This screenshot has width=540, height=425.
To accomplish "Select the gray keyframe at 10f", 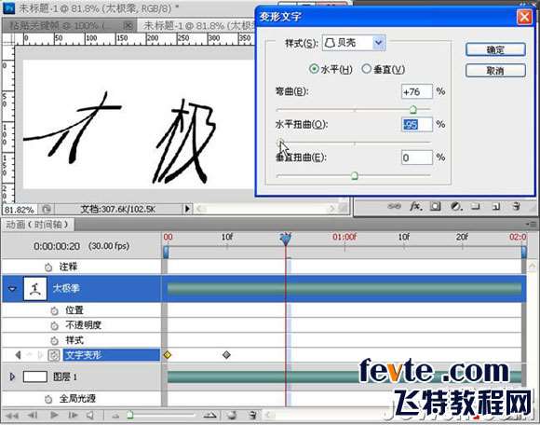I will coord(226,355).
